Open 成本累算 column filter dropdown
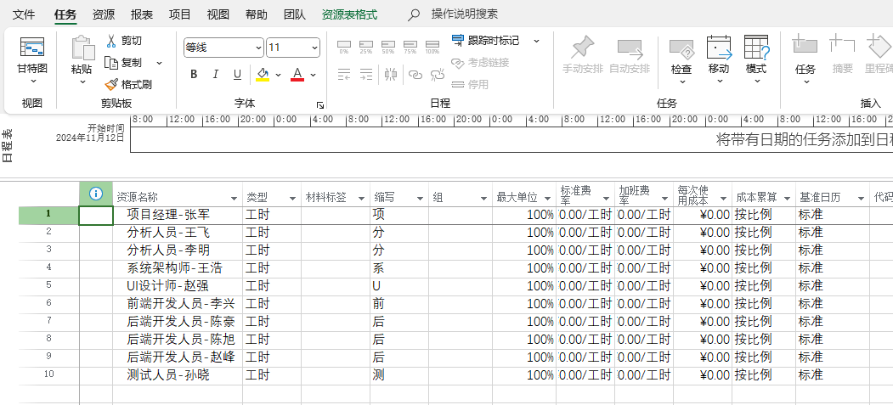893x405 pixels. tap(787, 199)
